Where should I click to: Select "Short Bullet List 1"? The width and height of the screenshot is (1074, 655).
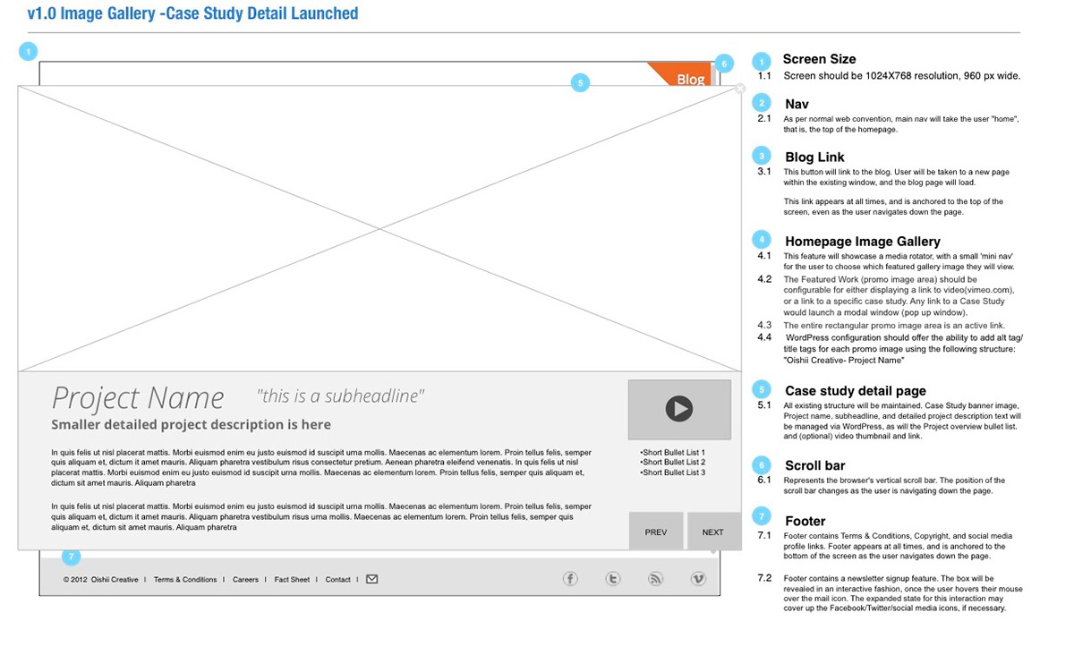click(673, 453)
